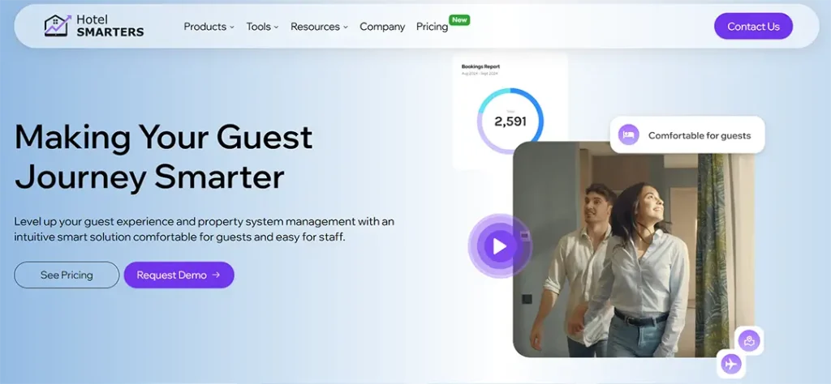The image size is (831, 384).
Task: Click the arrow inside Request Demo
Action: coord(216,275)
